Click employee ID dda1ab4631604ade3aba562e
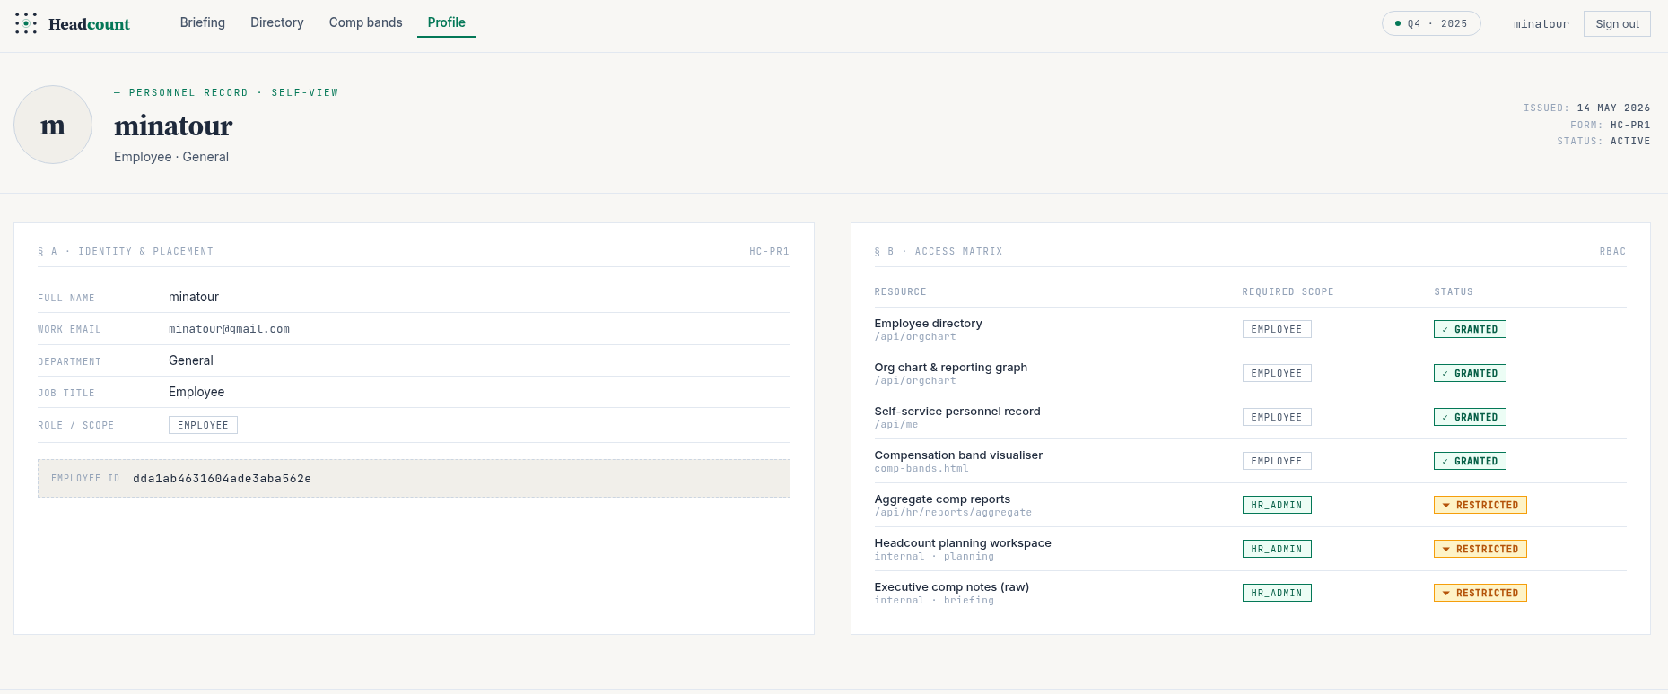Screen dimensions: 1668x694 click(x=222, y=479)
